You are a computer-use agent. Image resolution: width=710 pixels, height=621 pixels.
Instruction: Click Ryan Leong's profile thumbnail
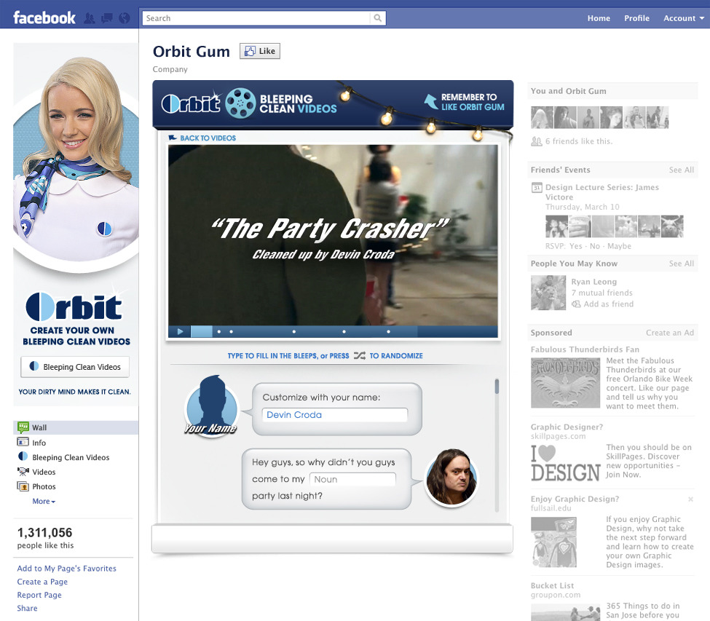tap(548, 293)
